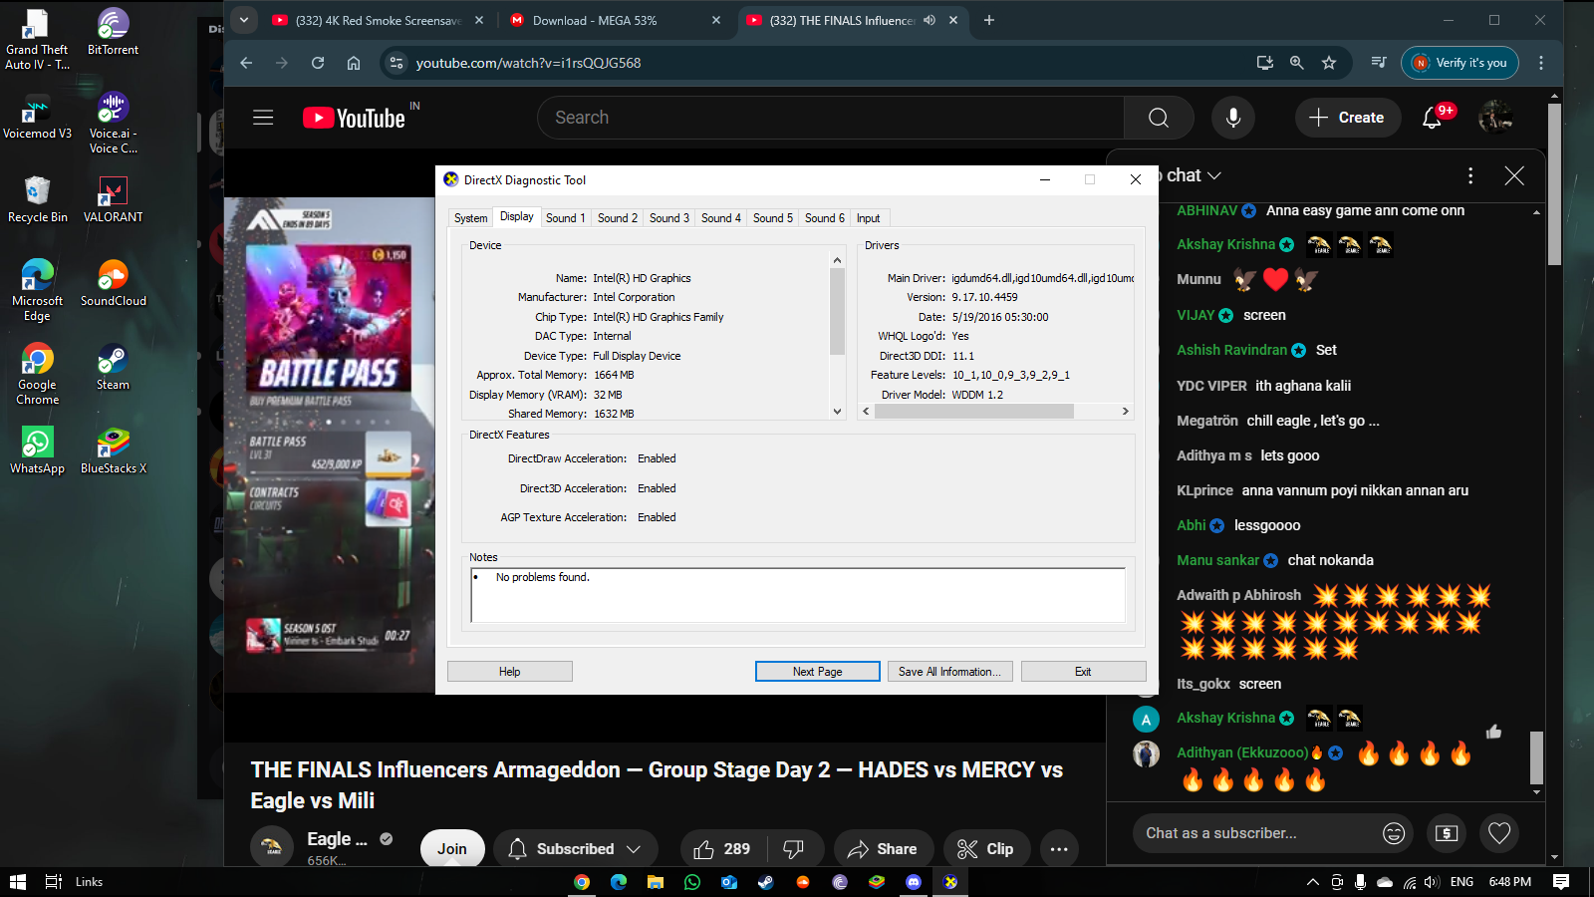Open the YouTube account avatar menu
The height and width of the screenshot is (897, 1594).
coord(1495,118)
